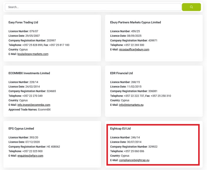Click company registration number 336081
Screen dimensions: 207x170
[153, 91]
